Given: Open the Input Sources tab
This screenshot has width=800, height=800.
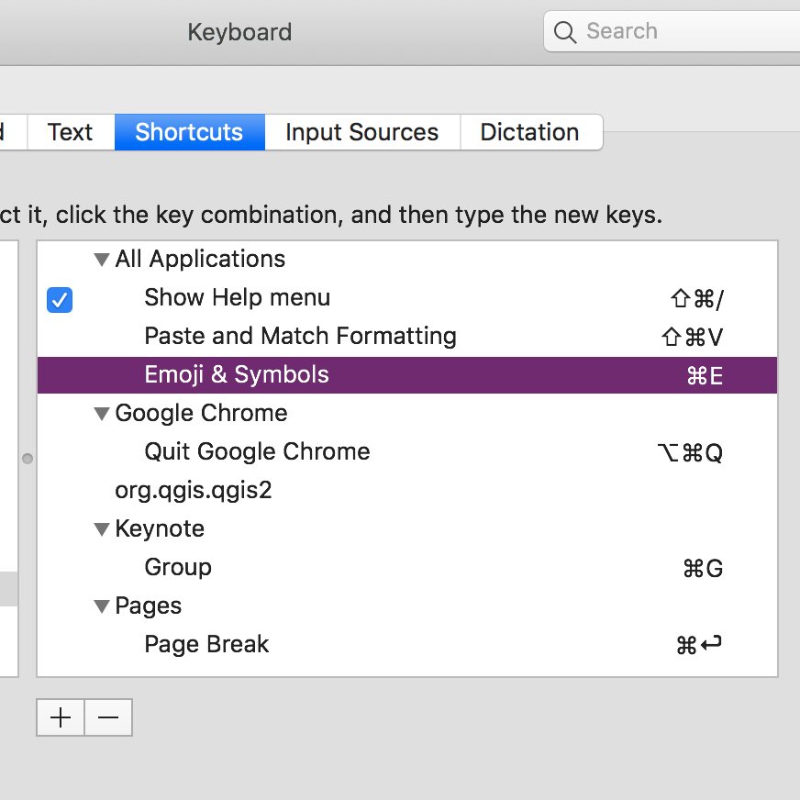Looking at the screenshot, I should tap(362, 132).
